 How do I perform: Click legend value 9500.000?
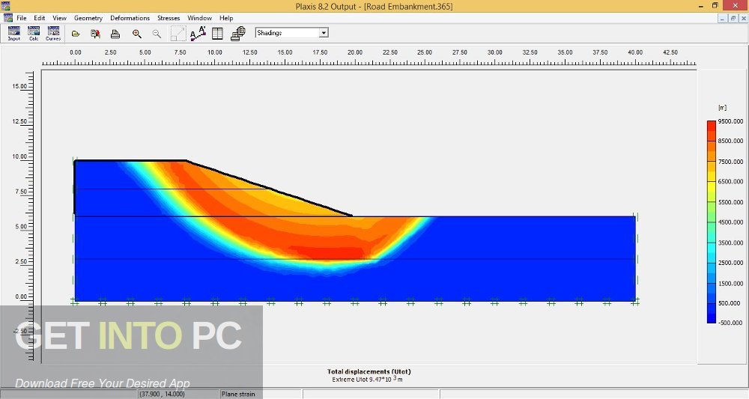click(x=731, y=121)
